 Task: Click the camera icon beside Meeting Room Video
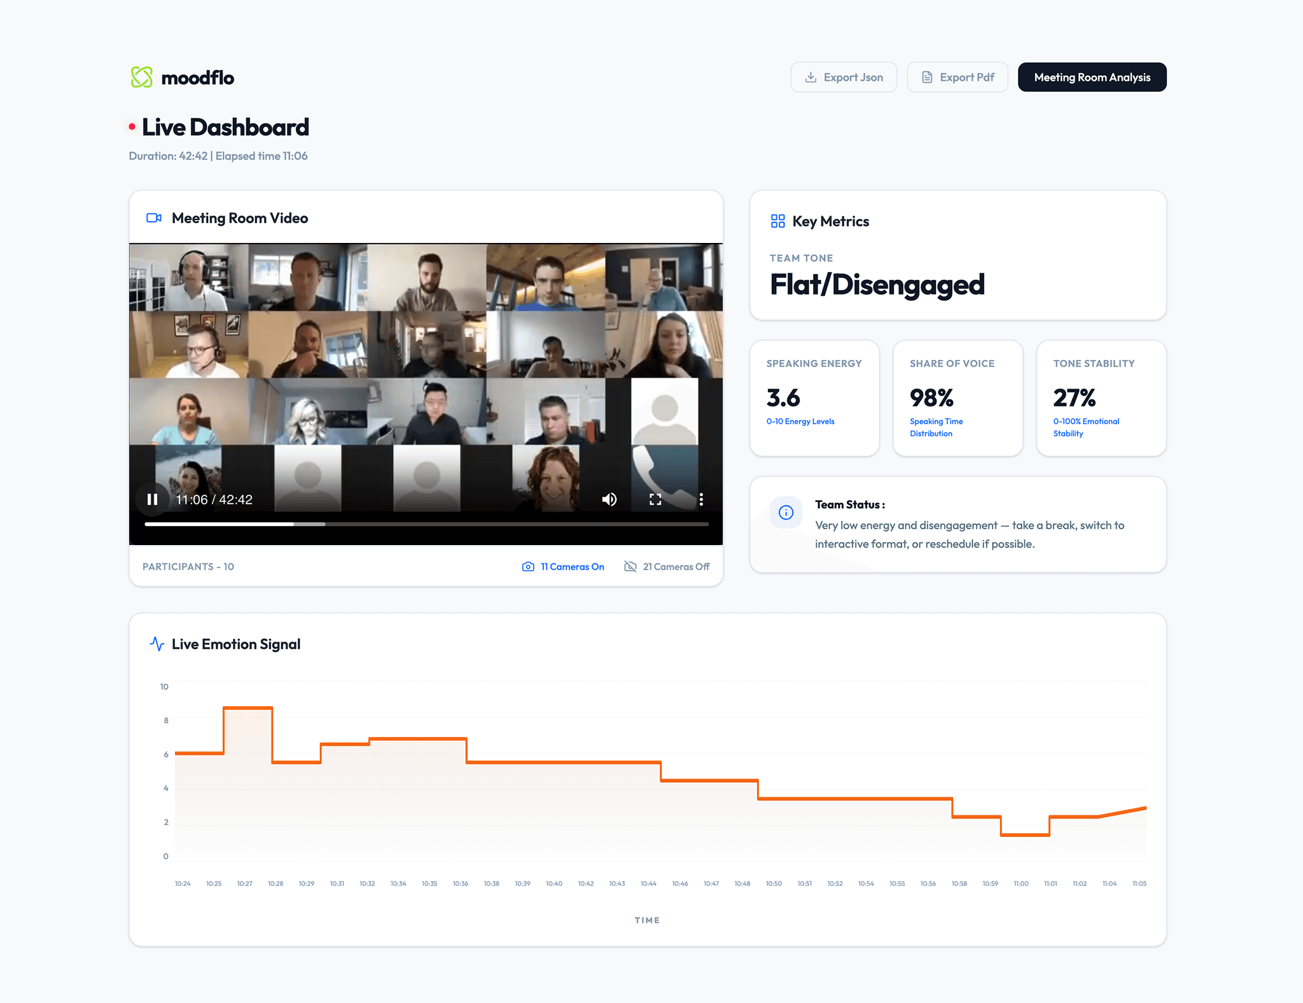(x=154, y=218)
